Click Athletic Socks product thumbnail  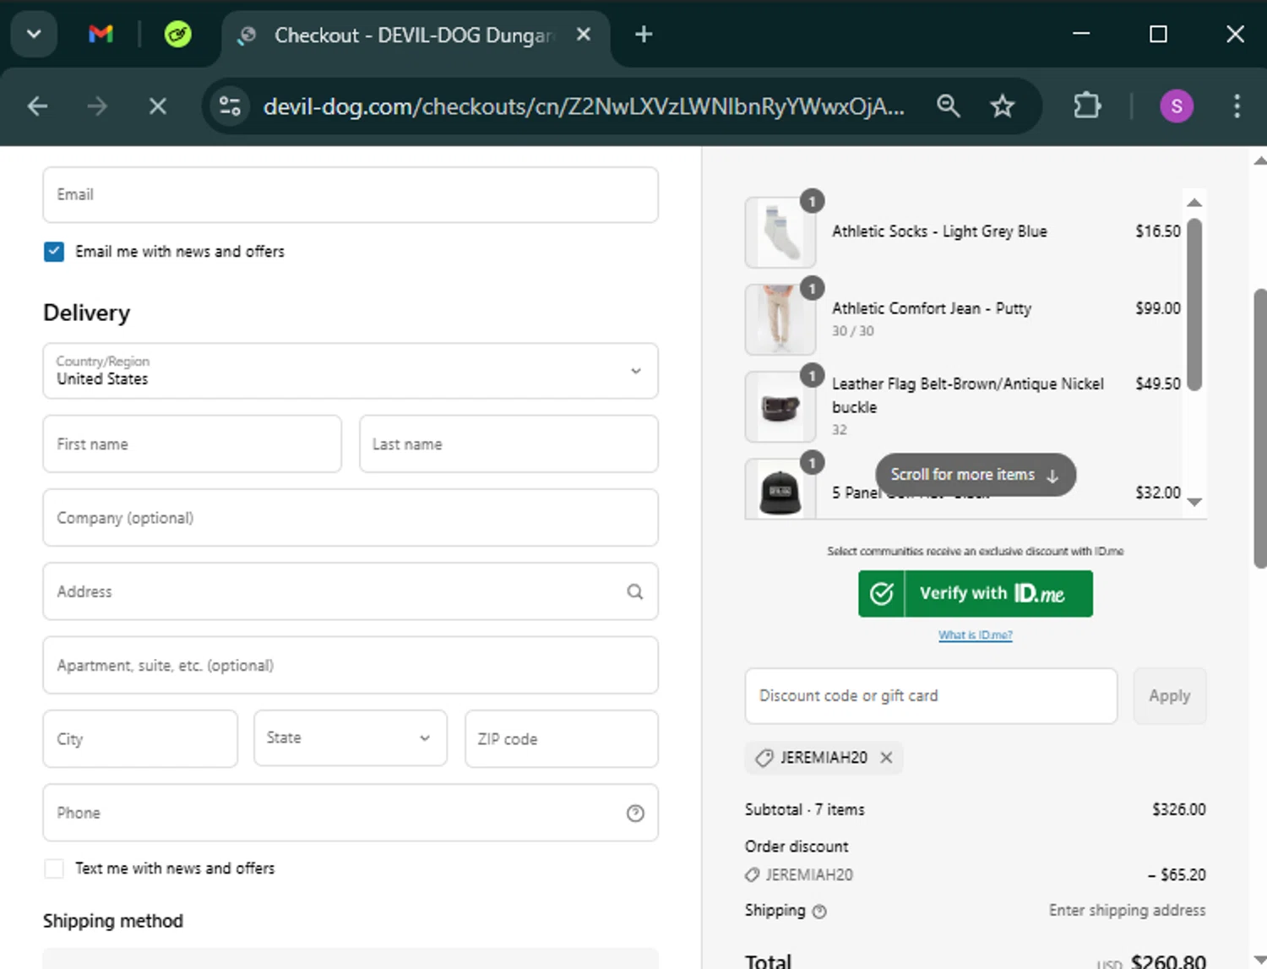coord(780,232)
